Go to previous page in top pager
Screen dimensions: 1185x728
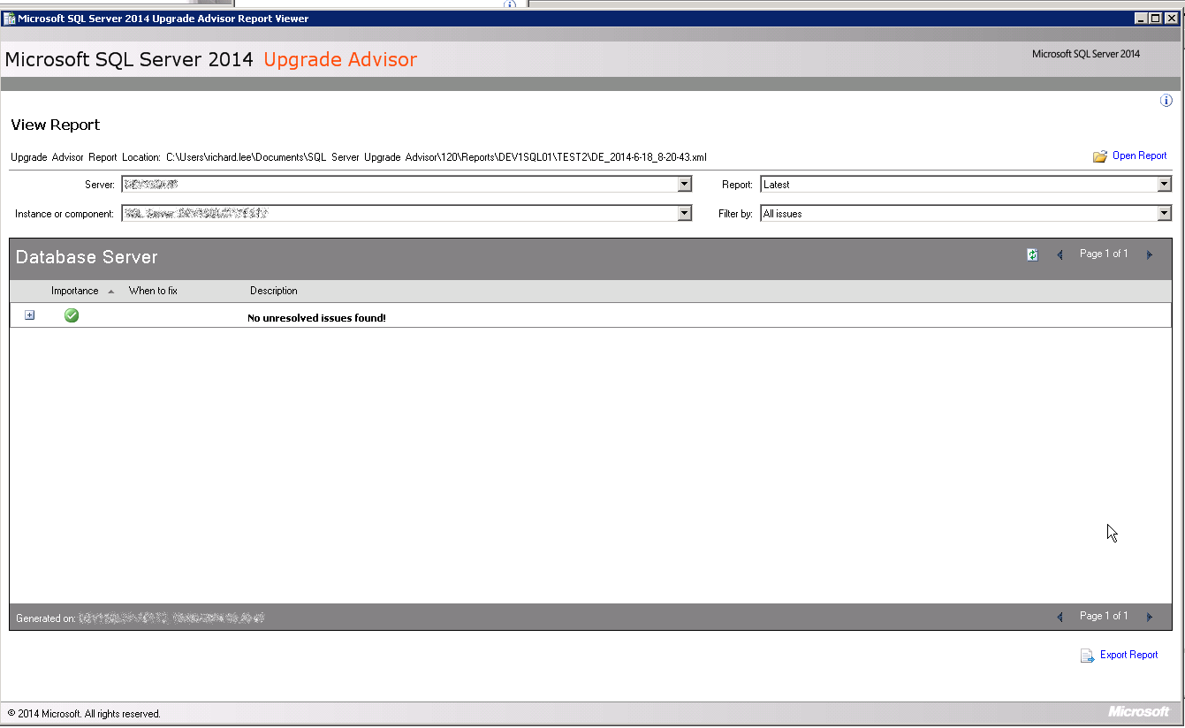click(1060, 255)
